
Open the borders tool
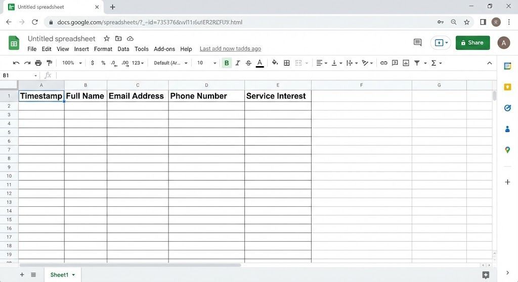(x=287, y=63)
